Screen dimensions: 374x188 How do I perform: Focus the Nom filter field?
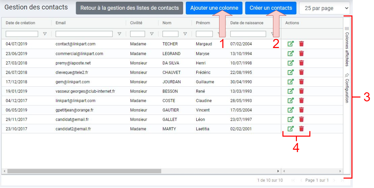point(170,34)
